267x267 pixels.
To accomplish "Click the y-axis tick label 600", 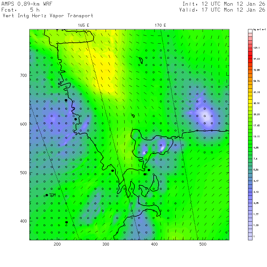I will [23, 124].
